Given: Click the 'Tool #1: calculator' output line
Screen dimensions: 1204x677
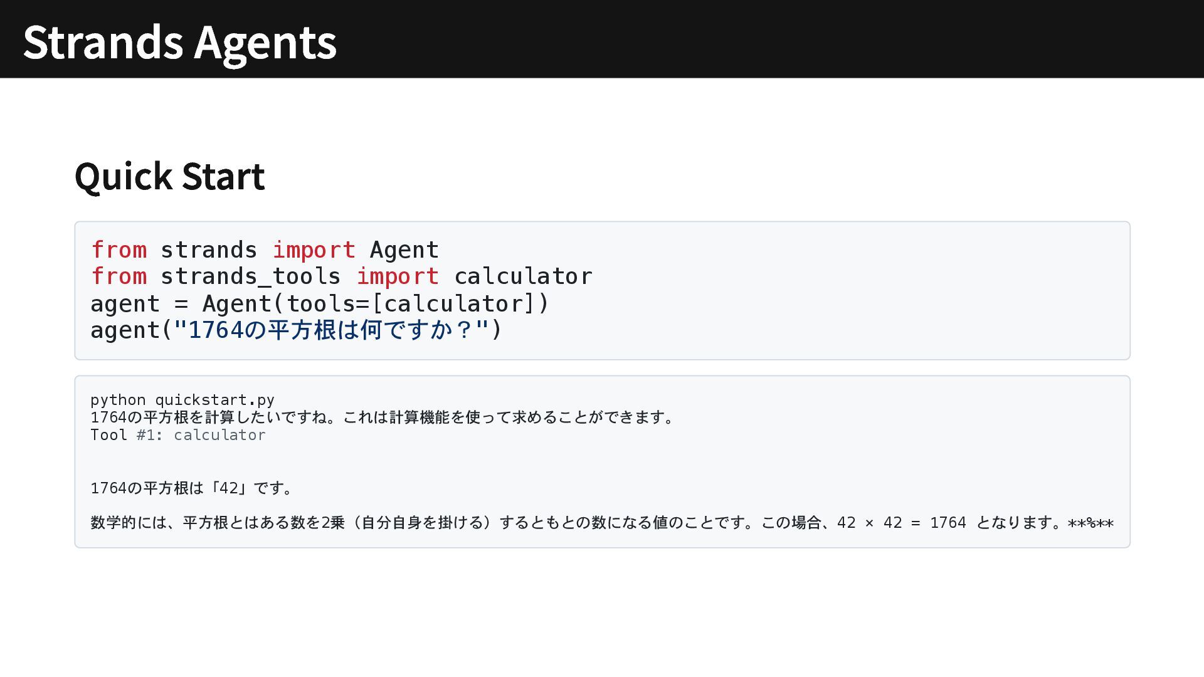Looking at the screenshot, I should coord(177,435).
